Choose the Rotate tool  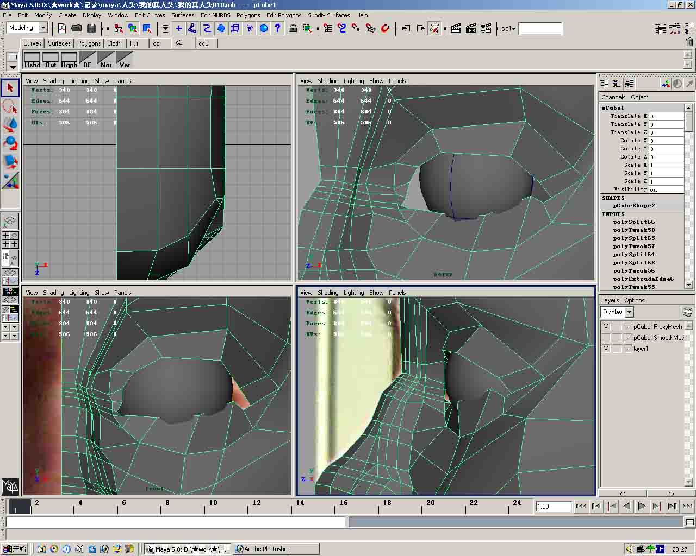click(10, 143)
